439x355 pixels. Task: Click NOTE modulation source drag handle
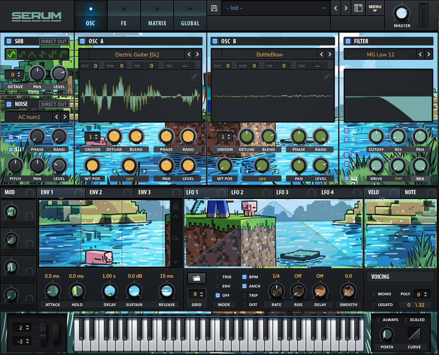point(431,192)
